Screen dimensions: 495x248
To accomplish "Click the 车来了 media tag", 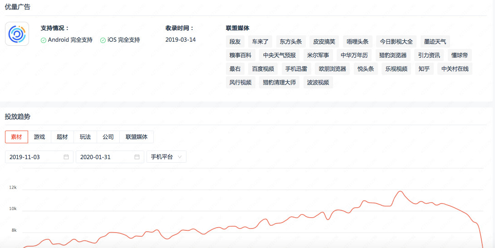I will click(260, 42).
